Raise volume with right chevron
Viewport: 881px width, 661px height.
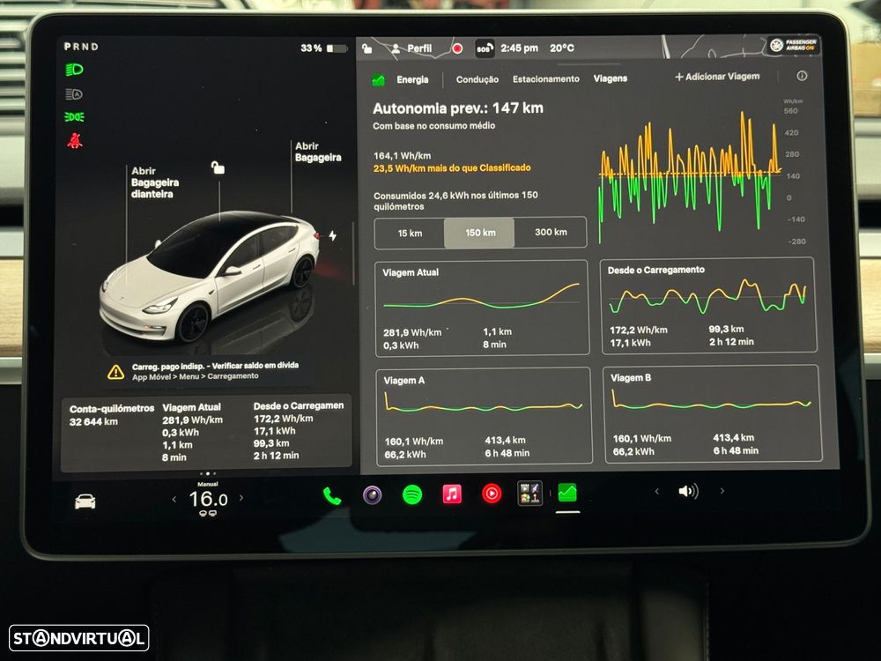pos(722,491)
